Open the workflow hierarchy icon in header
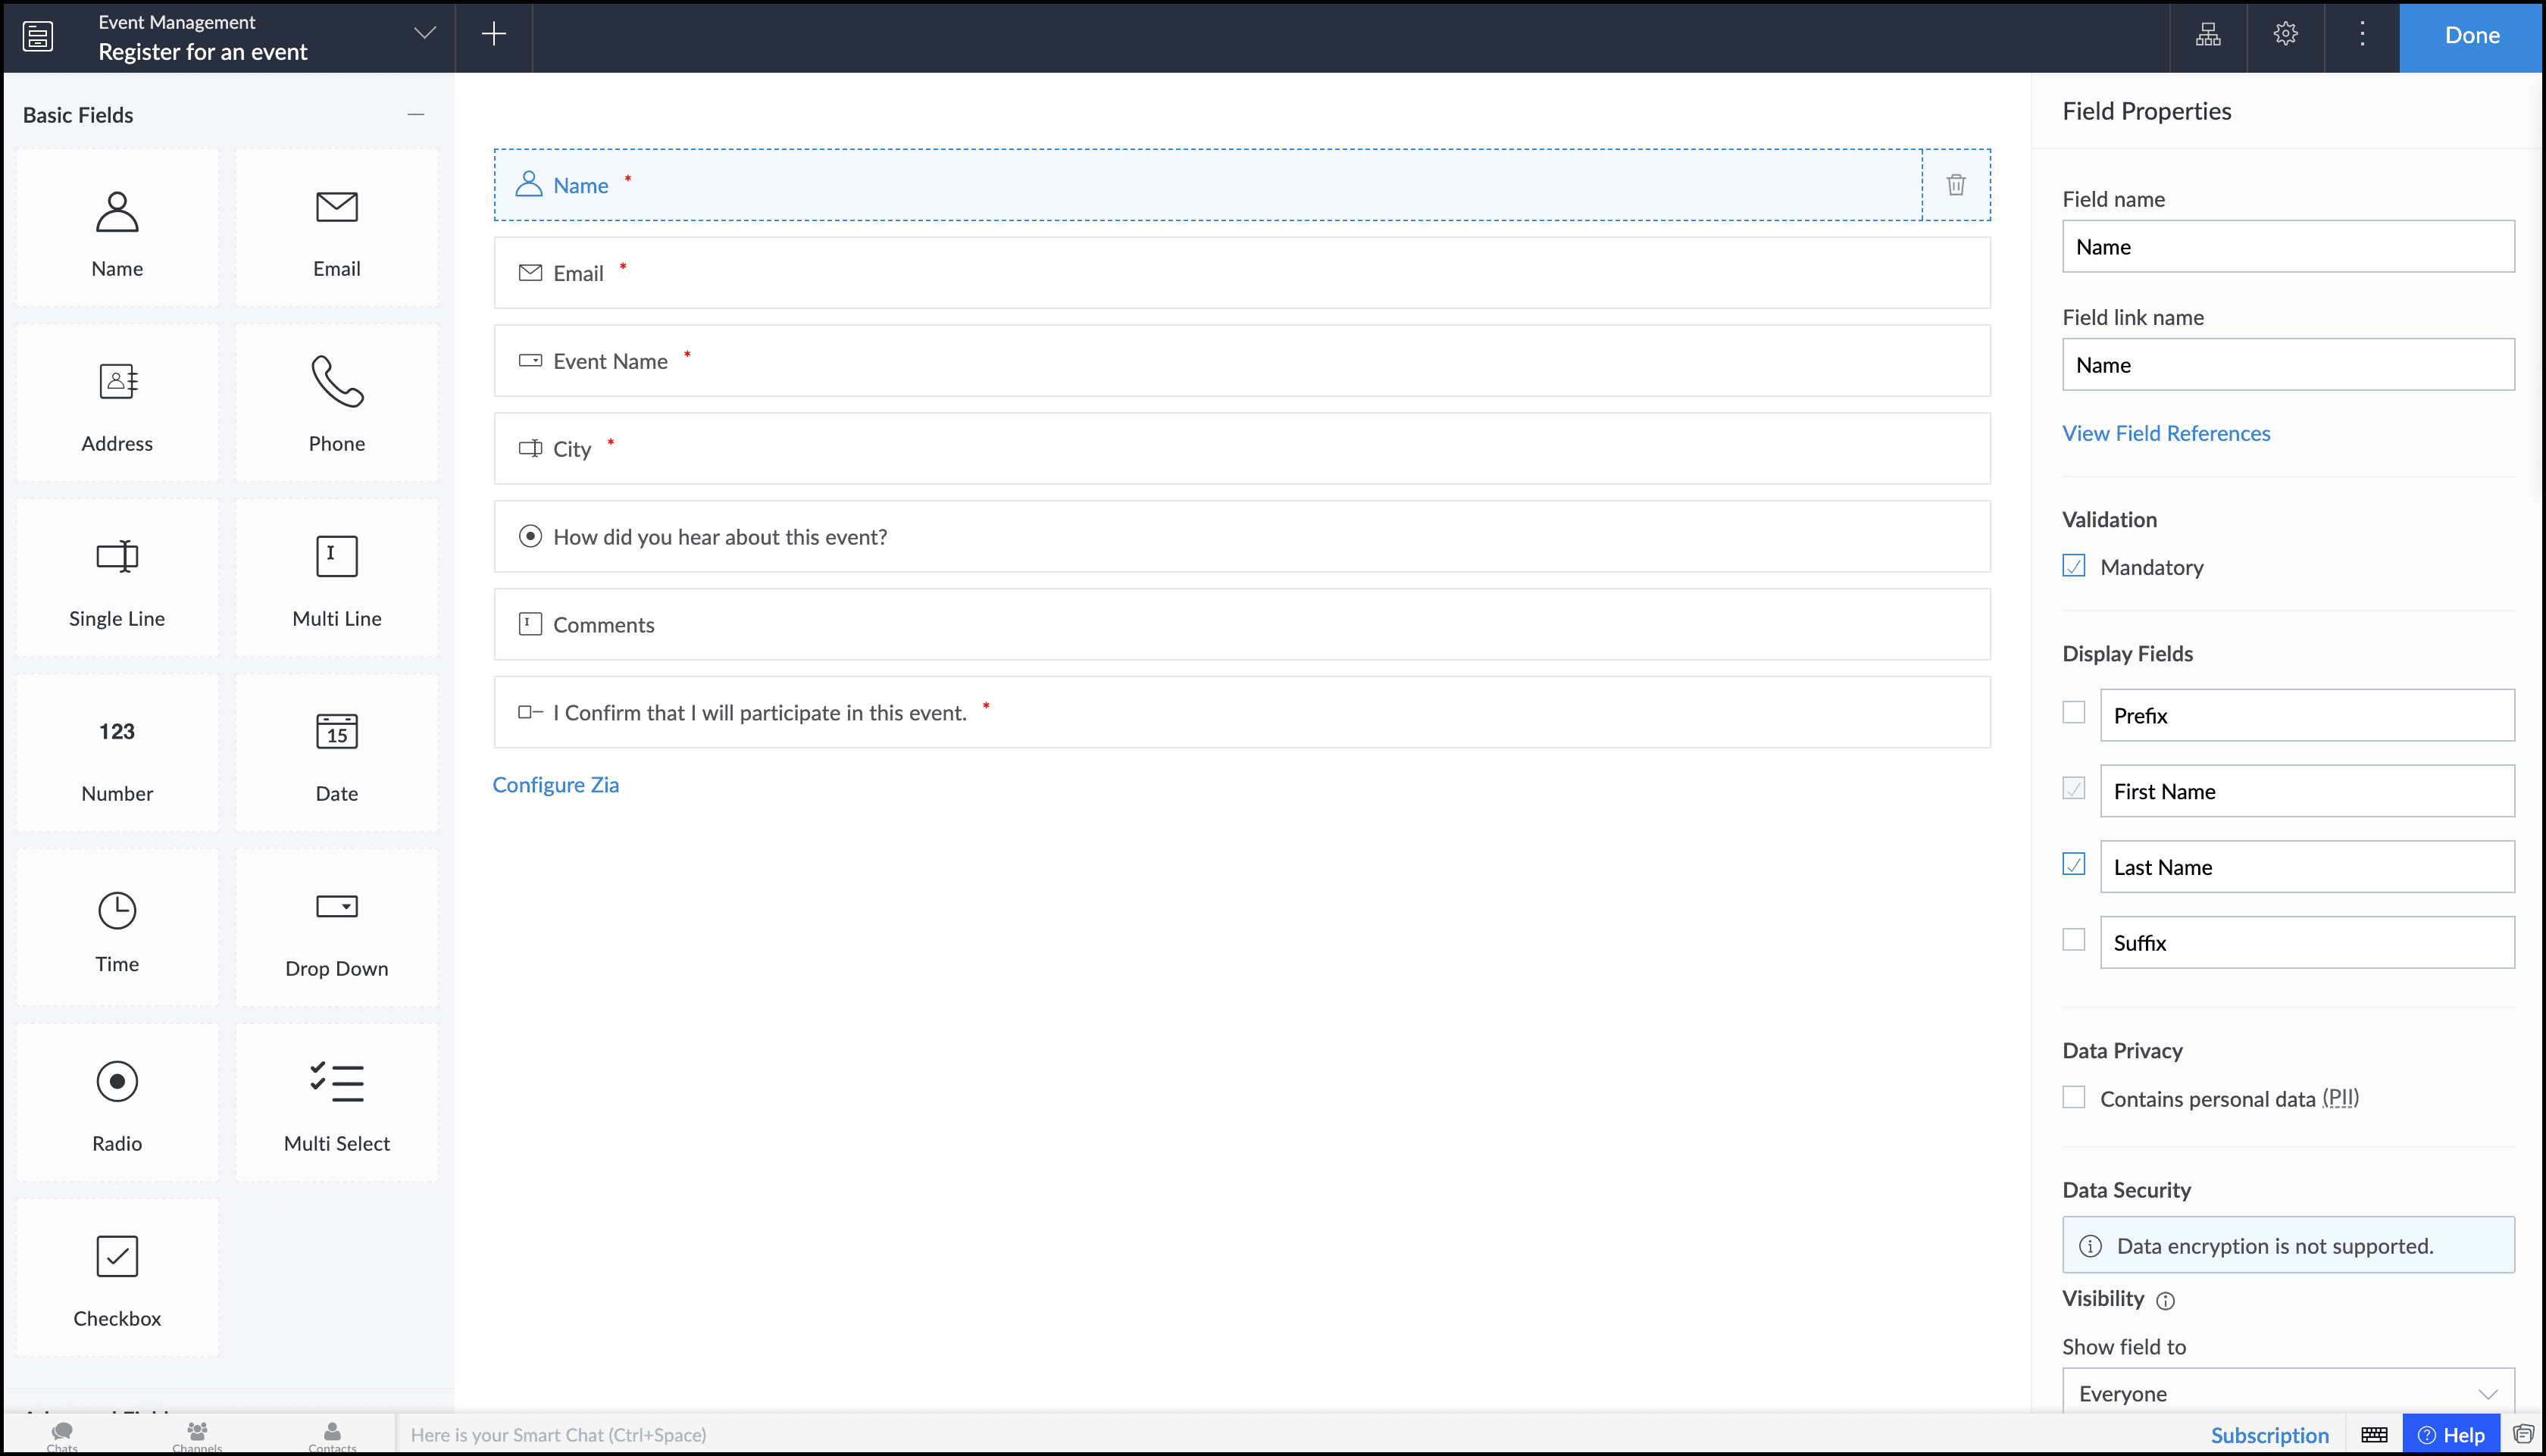 click(2207, 35)
